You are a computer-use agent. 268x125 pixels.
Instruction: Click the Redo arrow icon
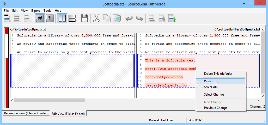139,18
